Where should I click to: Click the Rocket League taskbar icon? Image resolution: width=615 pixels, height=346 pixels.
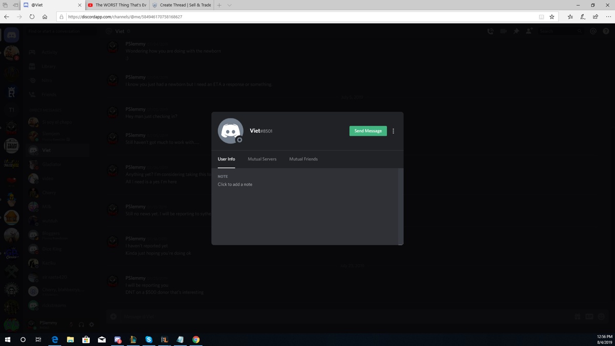pyautogui.click(x=164, y=339)
